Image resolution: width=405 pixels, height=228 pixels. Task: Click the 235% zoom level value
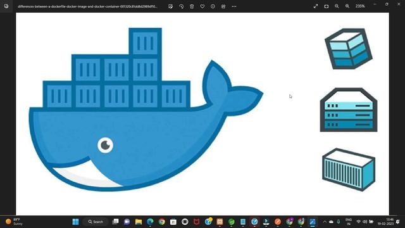[360, 6]
